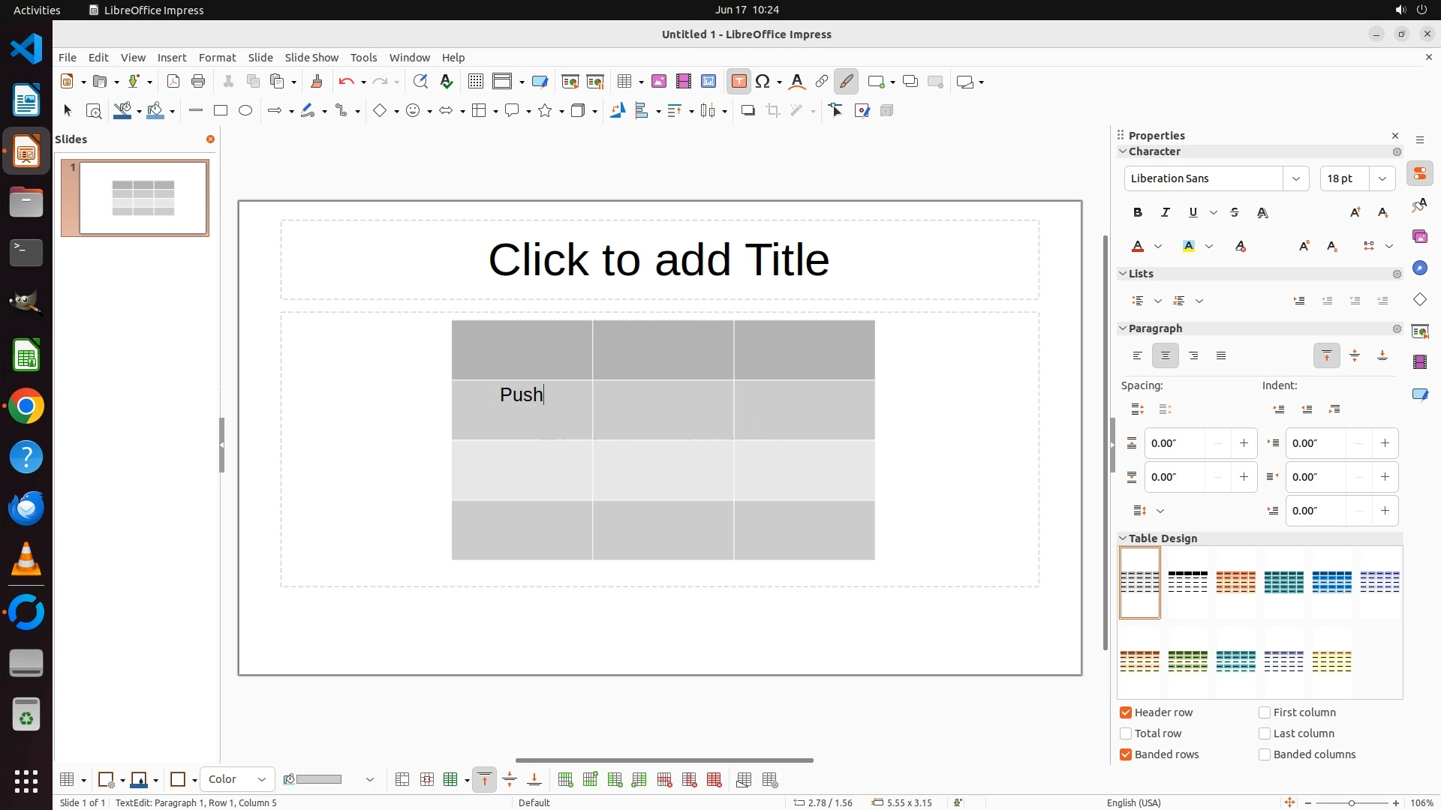Click Center Horizontally paragraph alignment

tap(1166, 356)
